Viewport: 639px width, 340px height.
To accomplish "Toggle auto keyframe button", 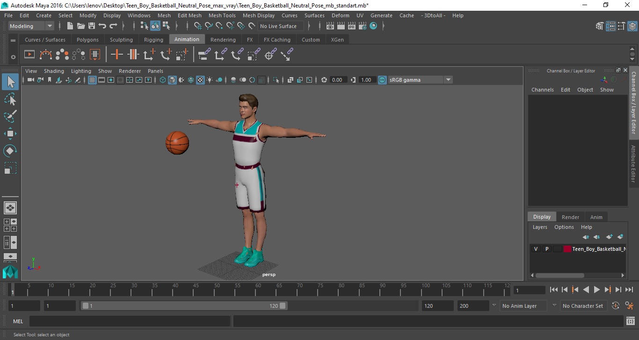I will pos(616,306).
